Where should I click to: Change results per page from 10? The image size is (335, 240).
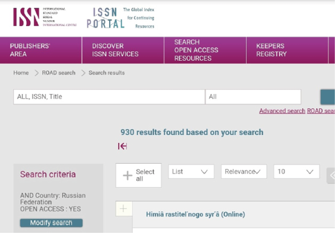point(296,172)
